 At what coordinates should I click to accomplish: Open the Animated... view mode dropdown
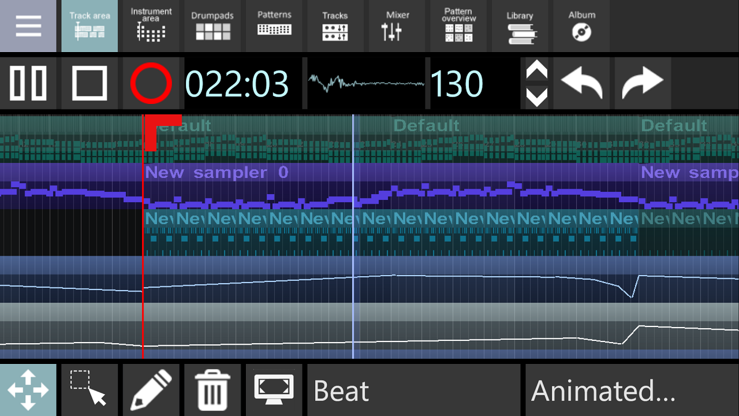click(x=632, y=390)
